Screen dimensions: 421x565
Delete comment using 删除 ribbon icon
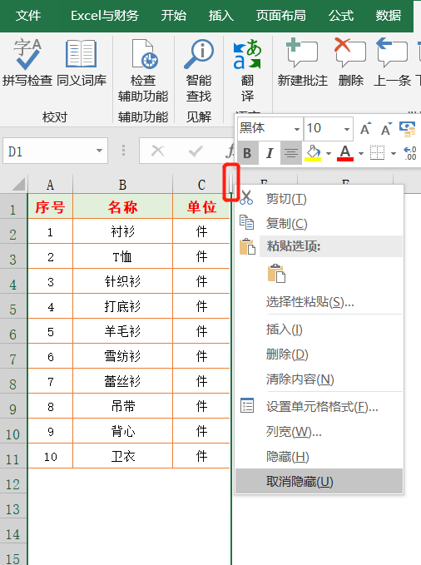[x=350, y=62]
